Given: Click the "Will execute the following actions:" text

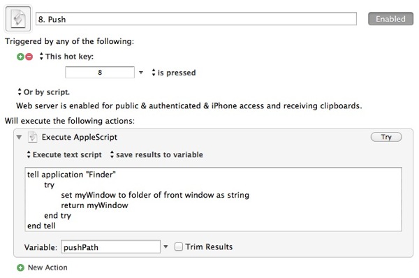Looking at the screenshot, I should pyautogui.click(x=70, y=121).
